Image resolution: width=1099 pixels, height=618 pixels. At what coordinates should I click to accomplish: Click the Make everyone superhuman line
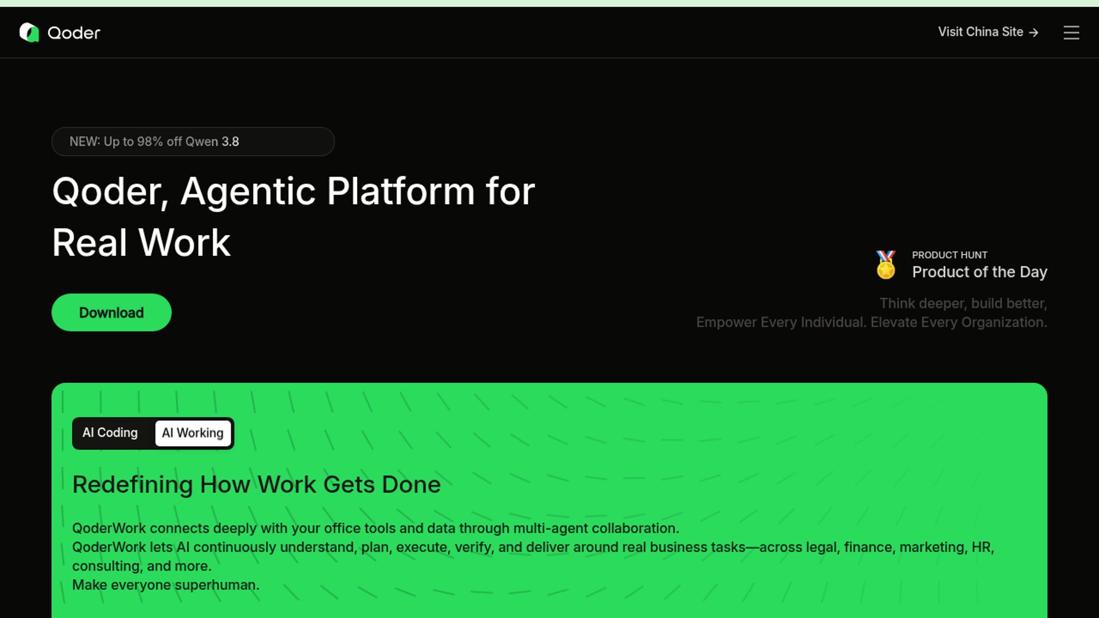coord(166,585)
